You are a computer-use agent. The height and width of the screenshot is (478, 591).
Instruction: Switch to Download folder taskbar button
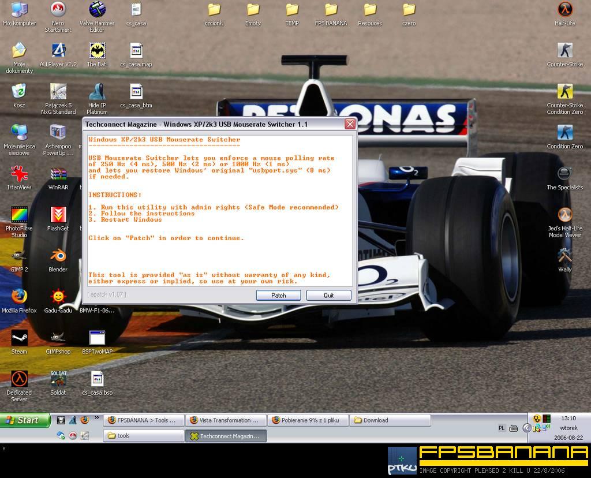390,420
